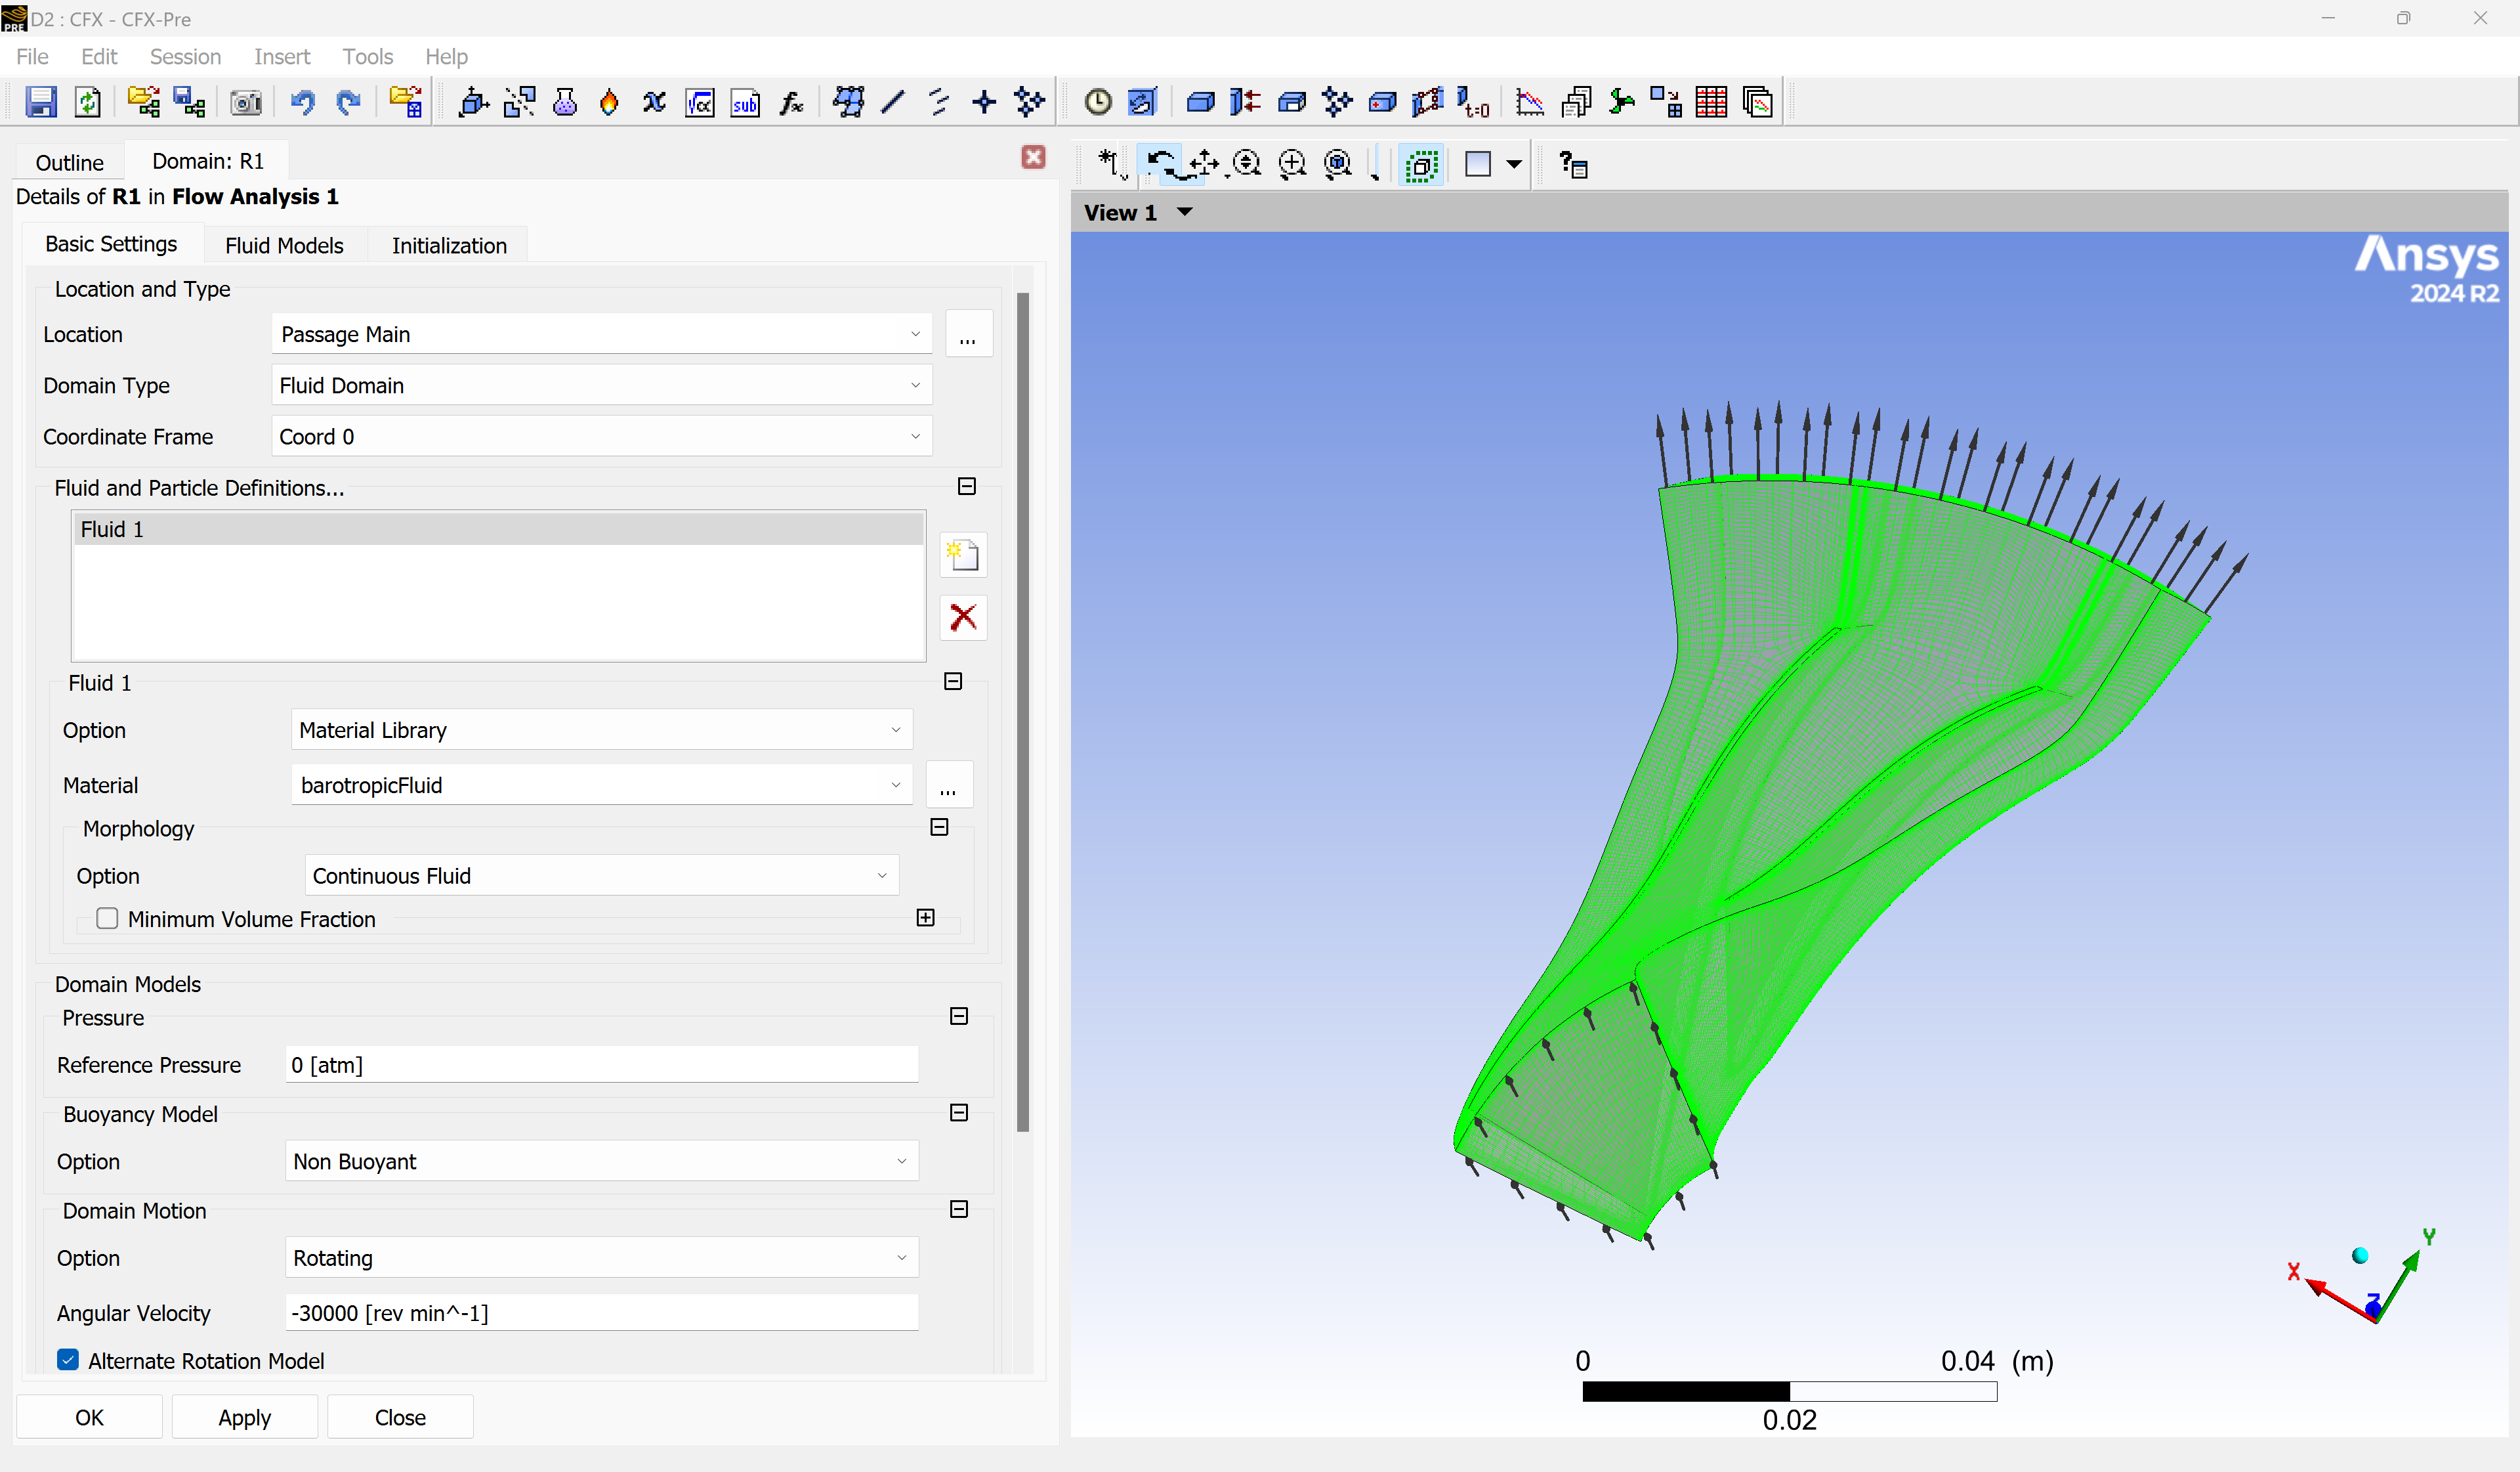Click the Material browse ellipsis button

[x=948, y=785]
